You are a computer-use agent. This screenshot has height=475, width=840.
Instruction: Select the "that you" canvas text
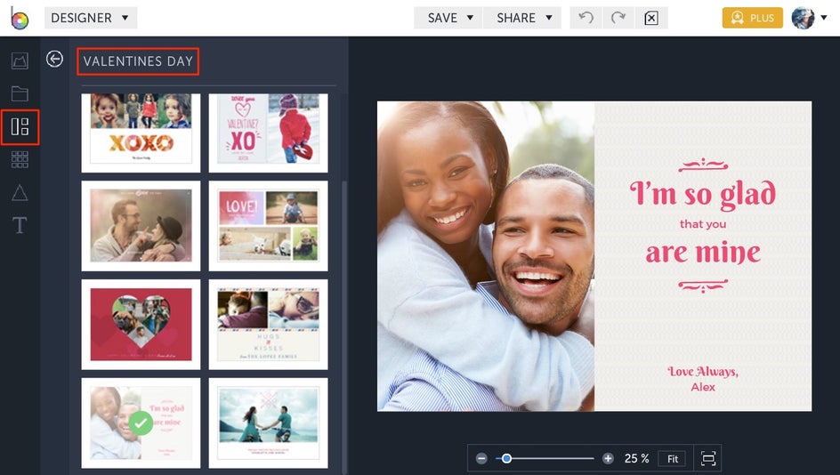[x=703, y=224]
